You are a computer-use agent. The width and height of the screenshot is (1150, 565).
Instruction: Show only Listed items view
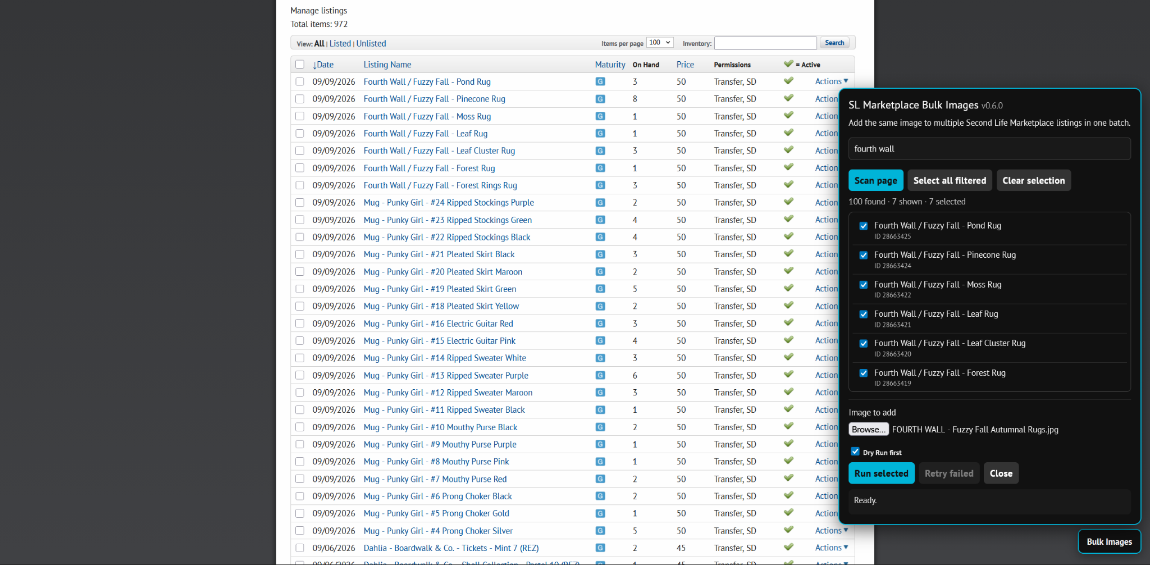tap(340, 43)
